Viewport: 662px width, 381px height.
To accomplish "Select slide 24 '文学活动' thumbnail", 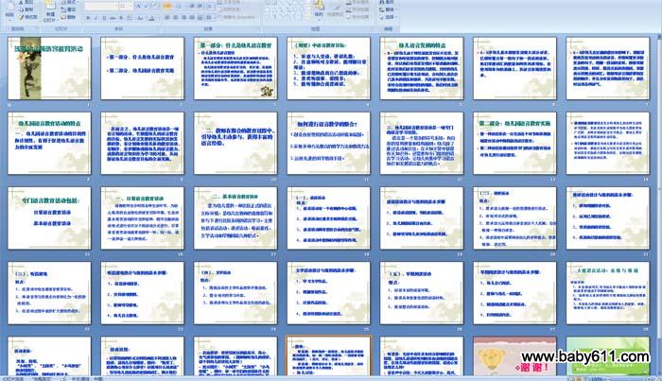I will tap(235, 293).
